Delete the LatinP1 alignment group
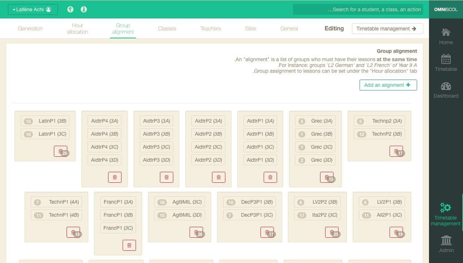463x263 pixels. tap(60, 151)
